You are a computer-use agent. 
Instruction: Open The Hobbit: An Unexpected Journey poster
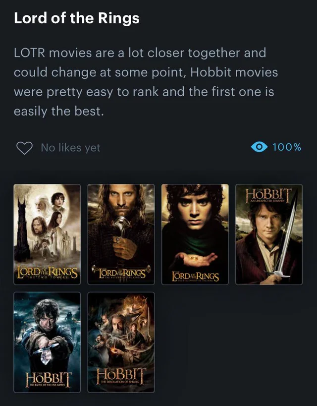click(269, 234)
